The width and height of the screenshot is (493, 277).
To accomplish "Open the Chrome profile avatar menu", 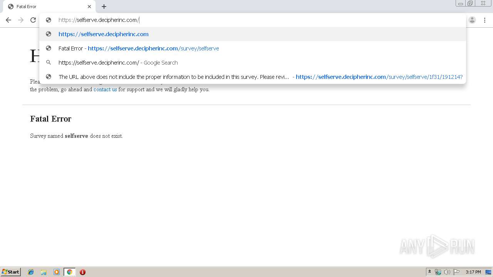I will point(472,20).
